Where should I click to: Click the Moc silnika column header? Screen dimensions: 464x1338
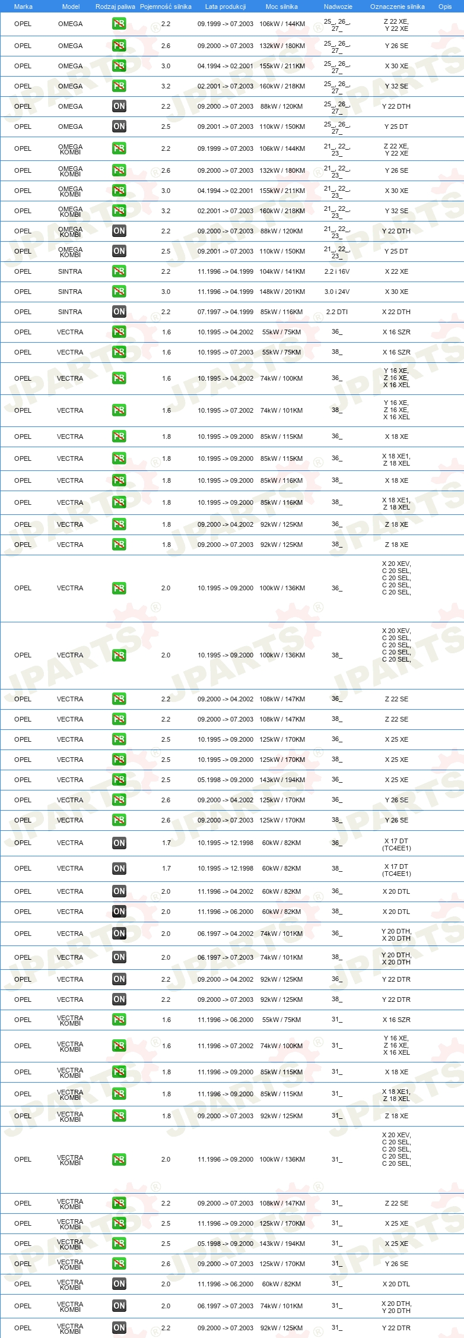click(282, 7)
